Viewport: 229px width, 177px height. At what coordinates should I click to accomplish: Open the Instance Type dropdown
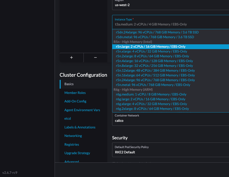tap(170, 24)
